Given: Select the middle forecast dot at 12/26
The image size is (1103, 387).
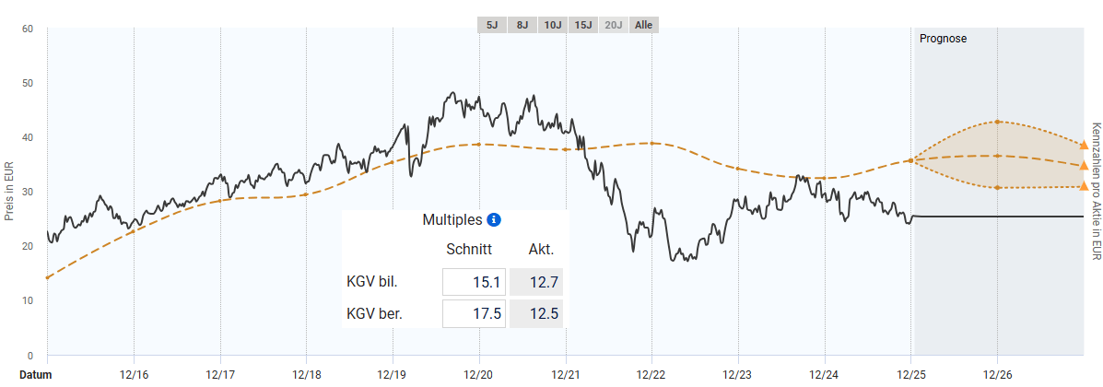Looking at the screenshot, I should [x=997, y=156].
